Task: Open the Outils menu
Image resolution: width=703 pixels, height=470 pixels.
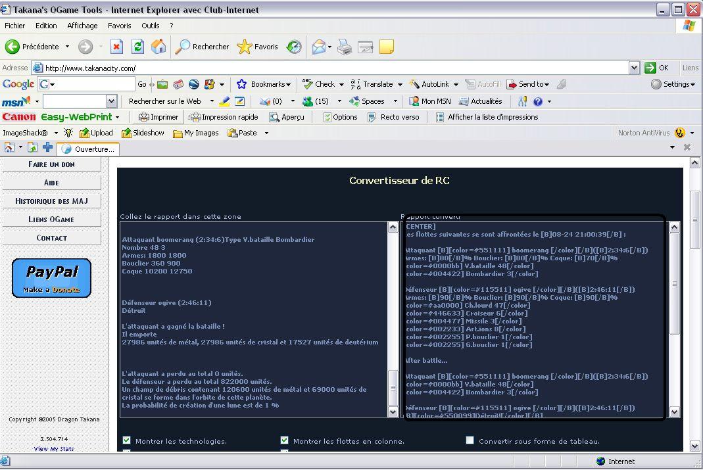Action: [150, 26]
